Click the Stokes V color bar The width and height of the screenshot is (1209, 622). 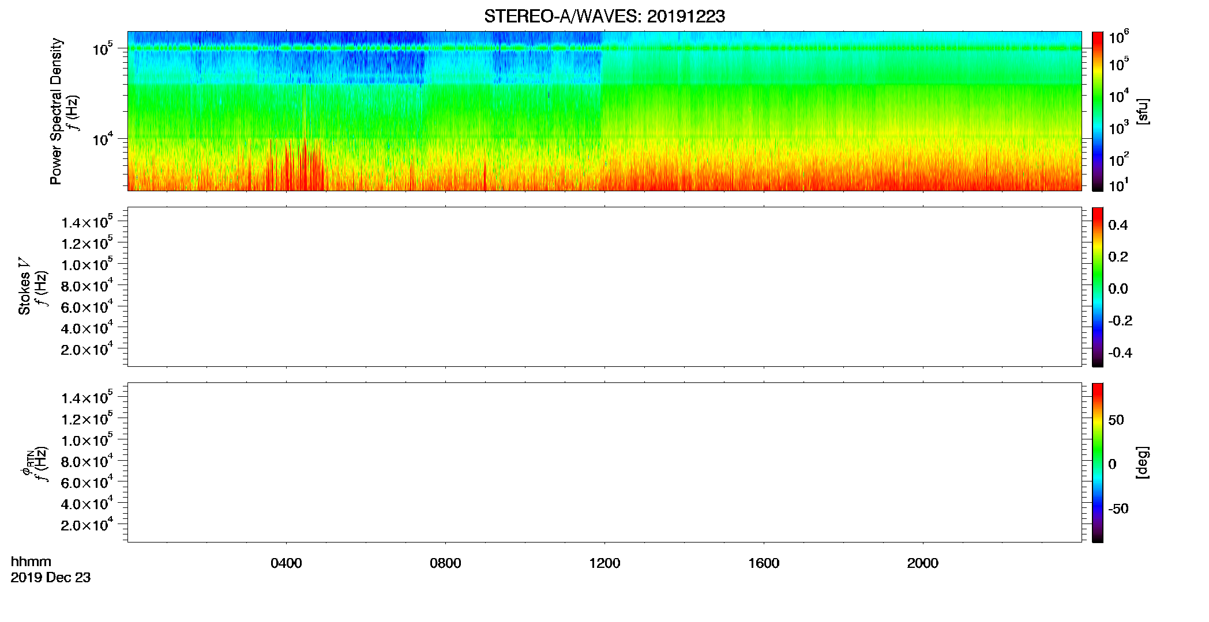(x=1098, y=287)
